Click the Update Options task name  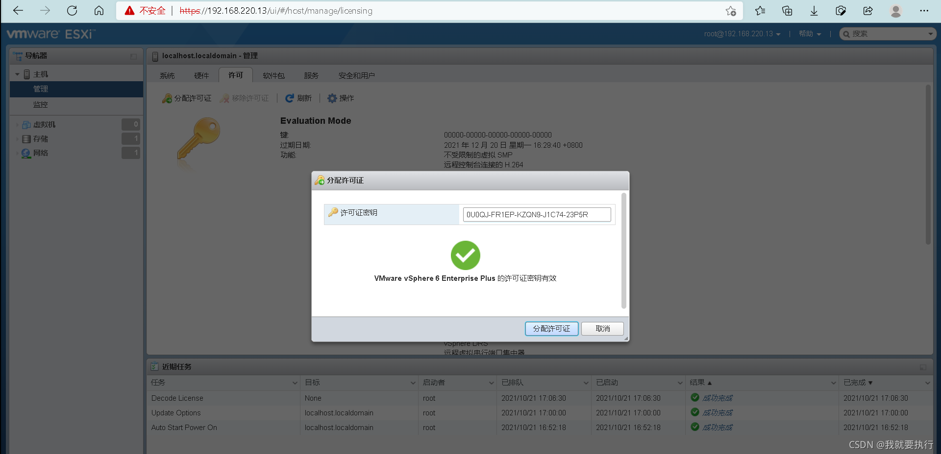pos(176,413)
